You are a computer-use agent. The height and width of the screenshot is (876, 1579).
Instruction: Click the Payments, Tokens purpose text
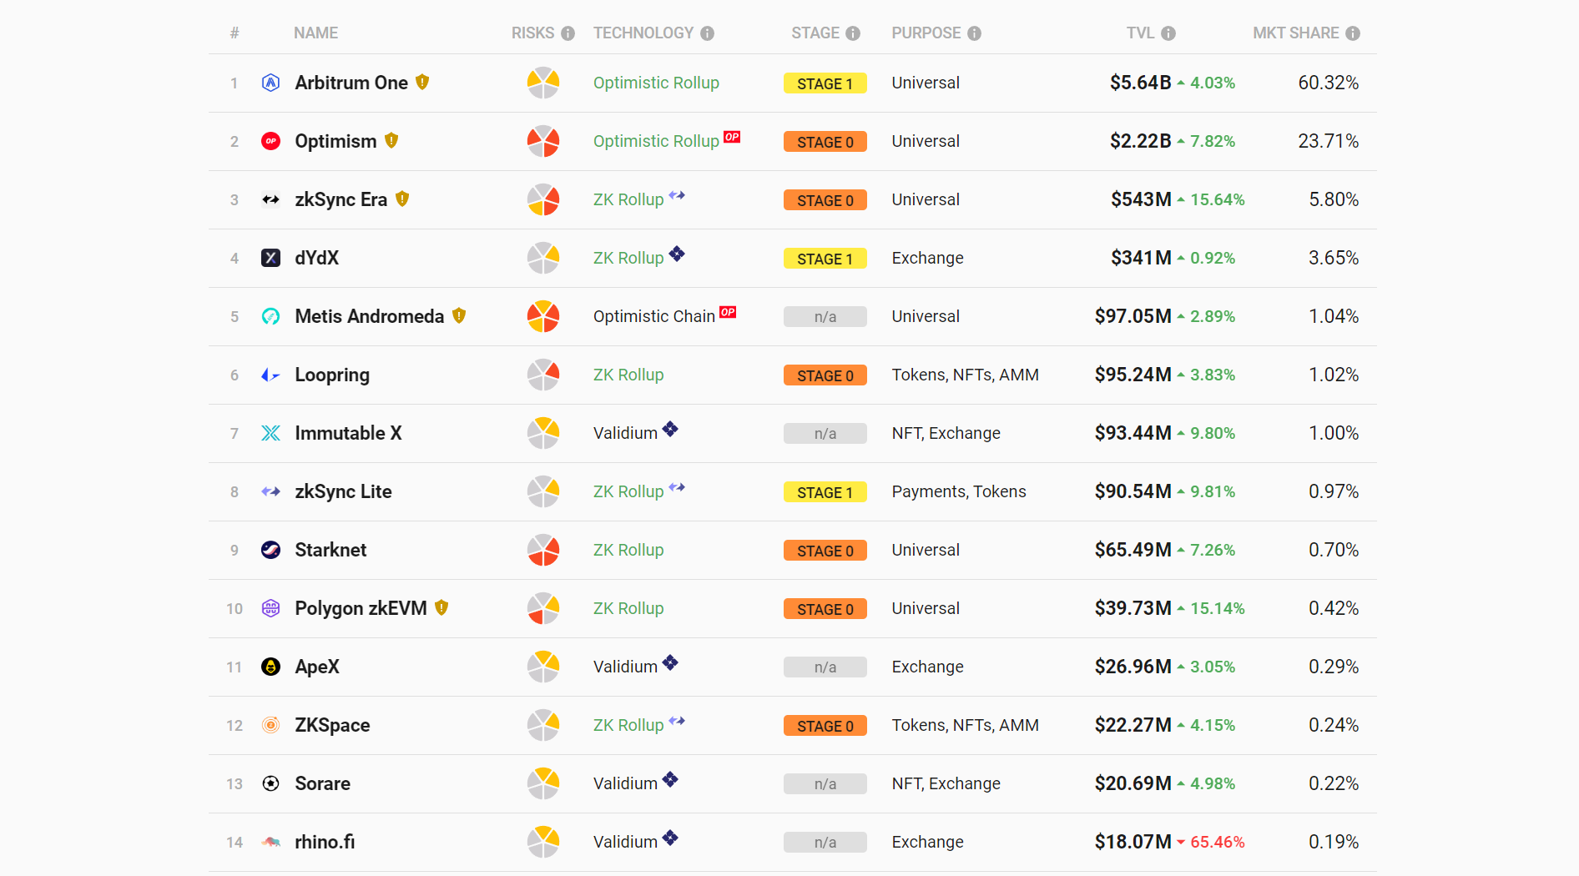coord(959,491)
